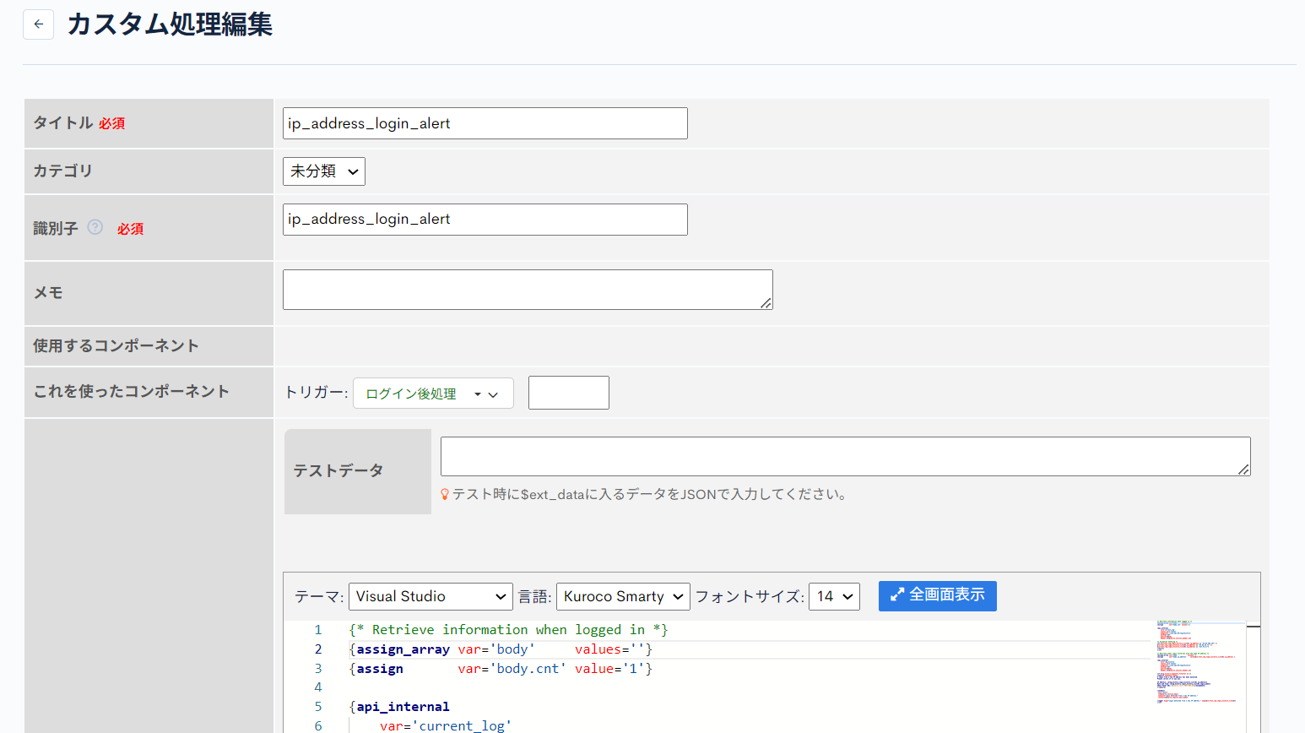Click inside the メモ textarea
Image resolution: width=1305 pixels, height=733 pixels.
point(528,290)
